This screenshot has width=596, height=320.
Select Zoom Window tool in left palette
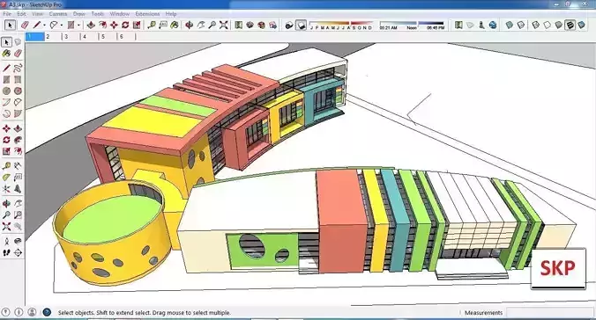click(x=18, y=215)
